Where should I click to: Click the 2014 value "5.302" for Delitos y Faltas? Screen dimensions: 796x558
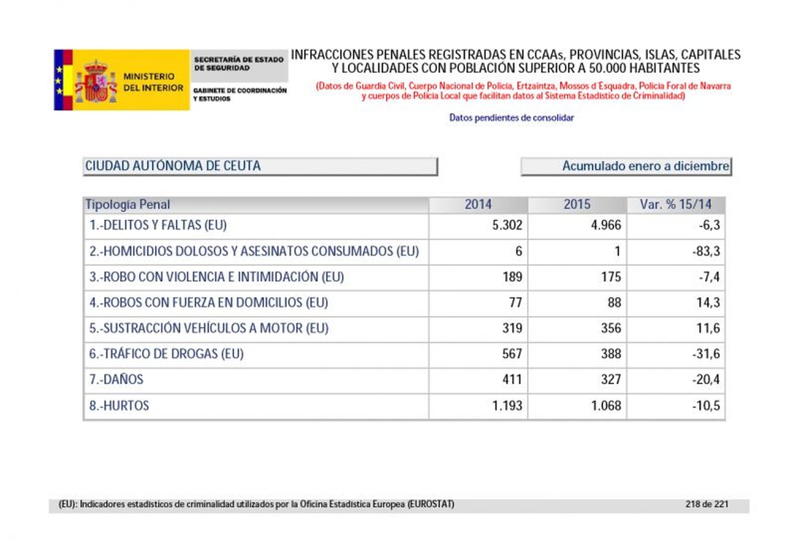pyautogui.click(x=507, y=225)
